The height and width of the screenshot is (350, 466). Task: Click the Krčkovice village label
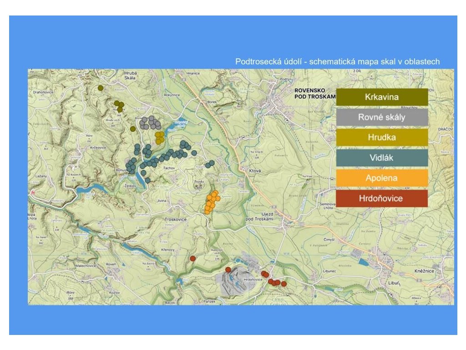pyautogui.click(x=98, y=148)
